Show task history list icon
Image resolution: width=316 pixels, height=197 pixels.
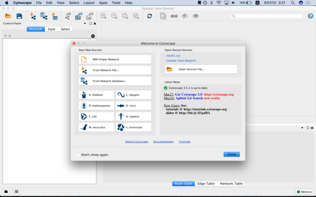coord(17,191)
